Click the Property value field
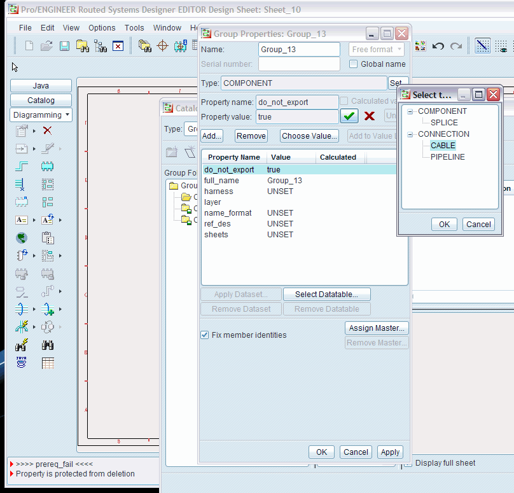Image resolution: width=514 pixels, height=493 pixels. coord(297,116)
